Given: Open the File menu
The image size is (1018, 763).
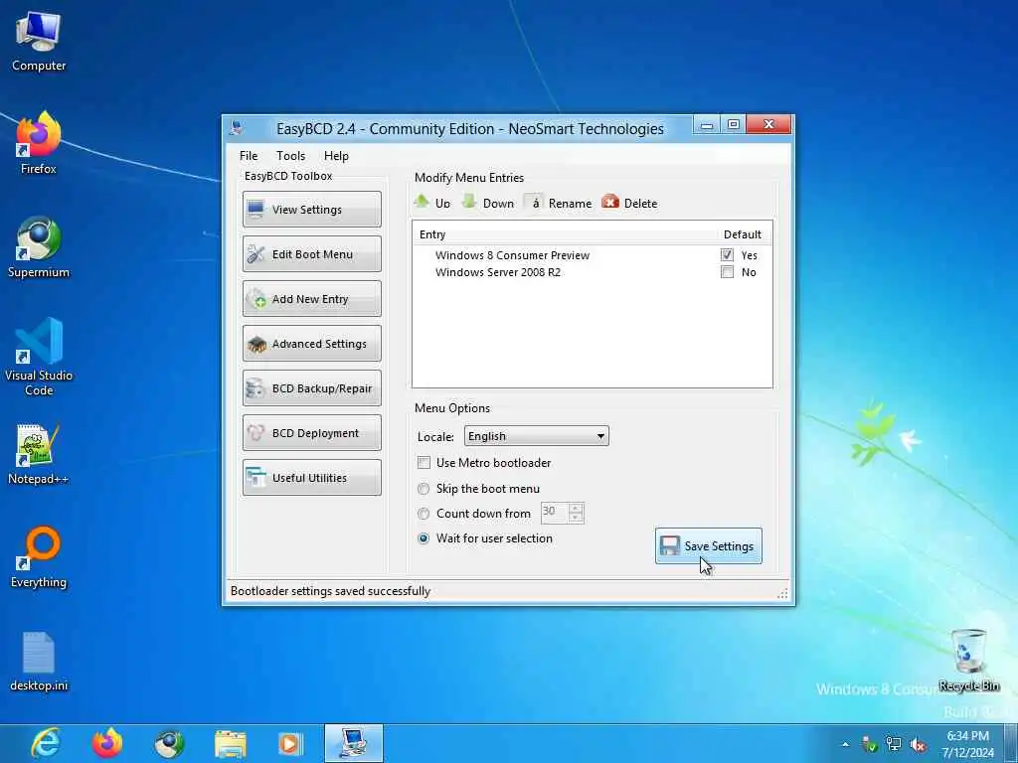Looking at the screenshot, I should (249, 156).
